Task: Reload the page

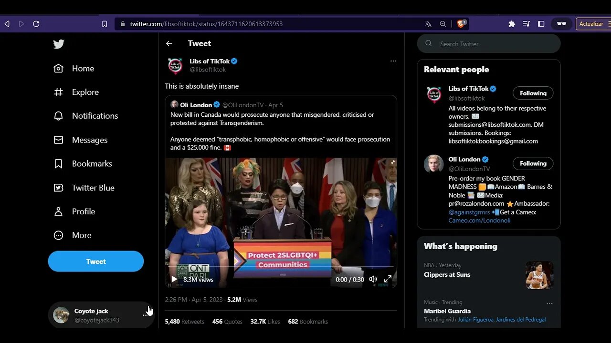Action: (x=36, y=24)
